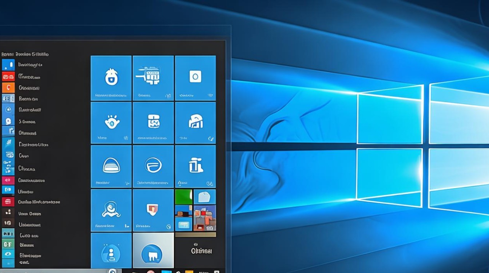Open the pink app icon in the list

click(8, 180)
